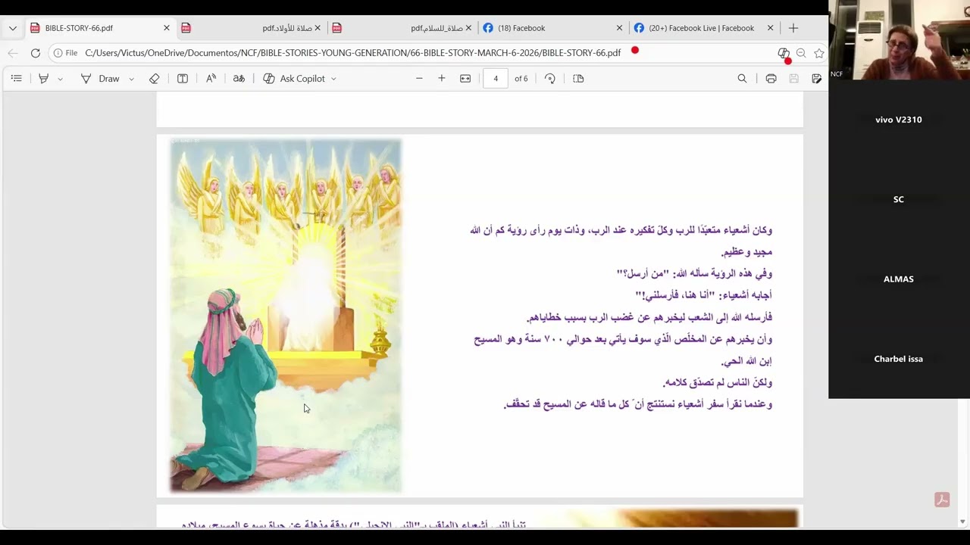Click the 'of 6' page count text
Screen dimensions: 970x545
pyautogui.click(x=521, y=79)
